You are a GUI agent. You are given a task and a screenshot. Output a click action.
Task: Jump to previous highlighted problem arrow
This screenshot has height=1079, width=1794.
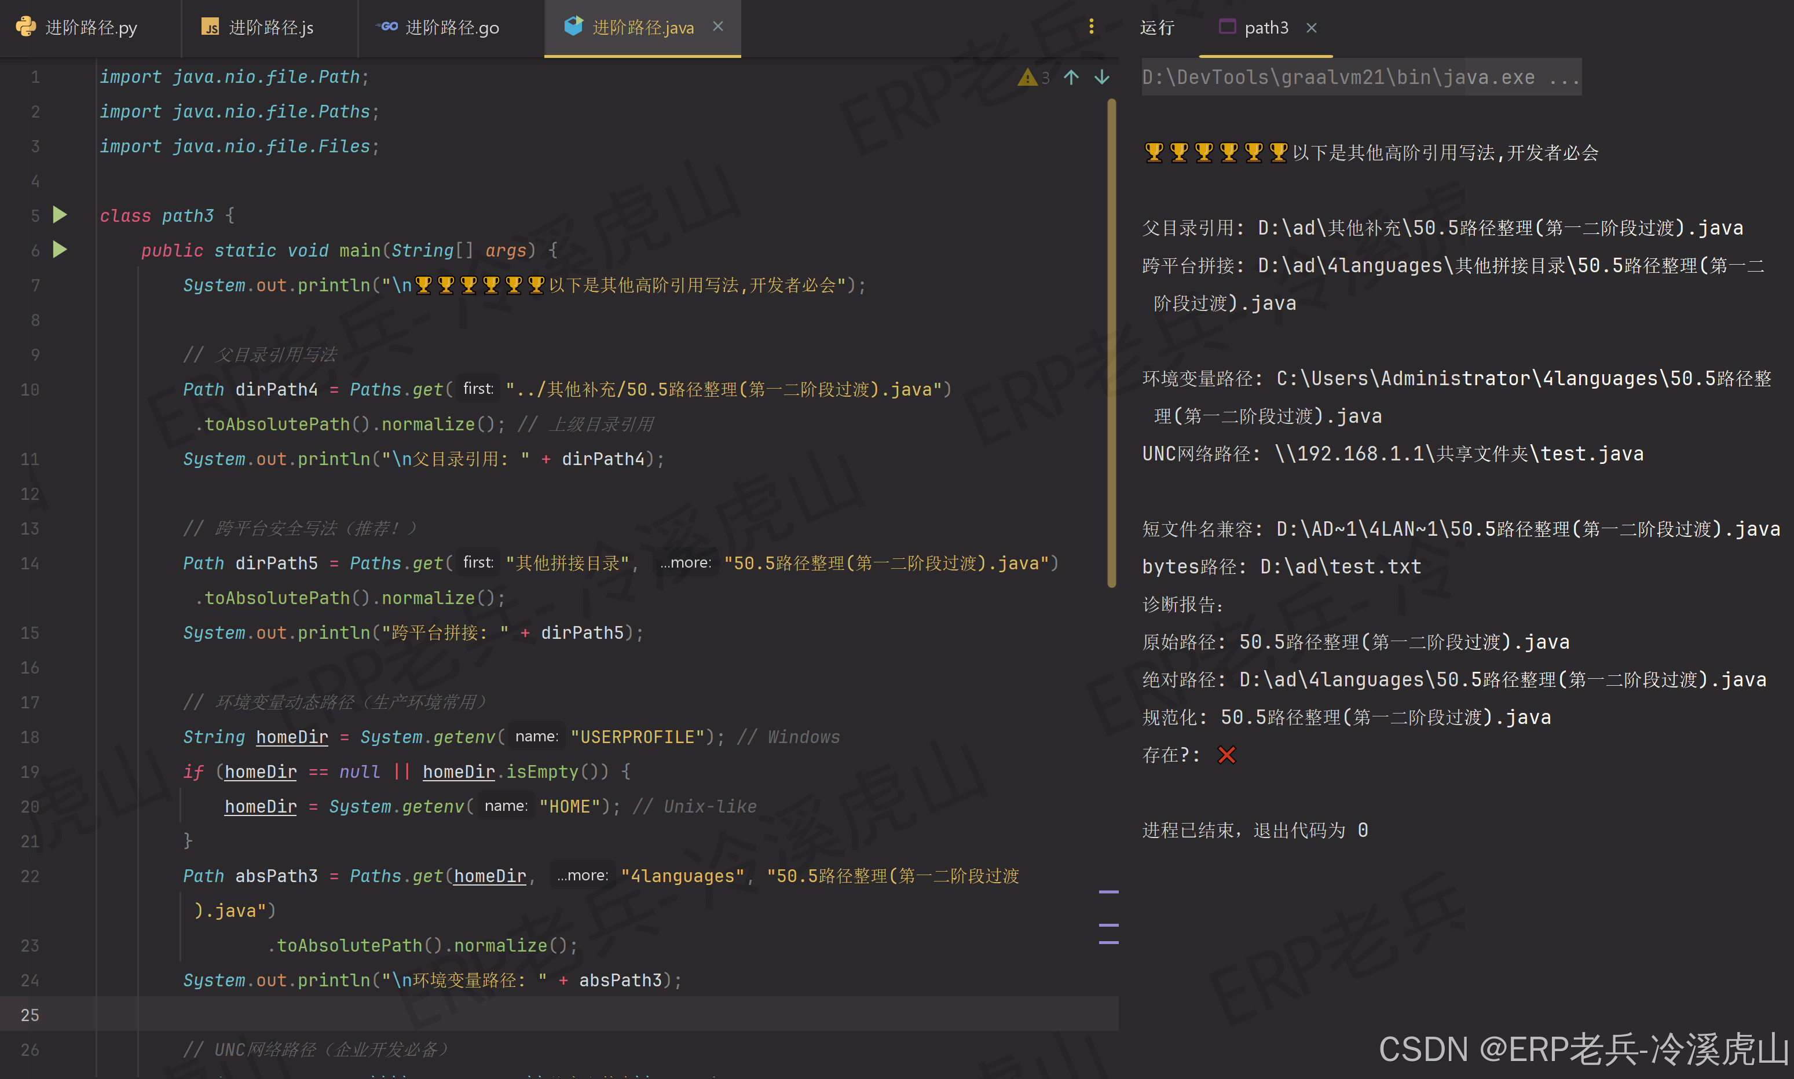1071,77
